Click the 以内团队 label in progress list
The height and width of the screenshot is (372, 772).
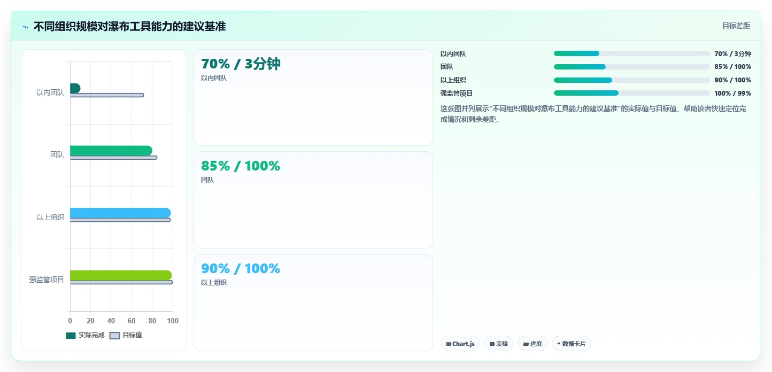pyautogui.click(x=453, y=53)
